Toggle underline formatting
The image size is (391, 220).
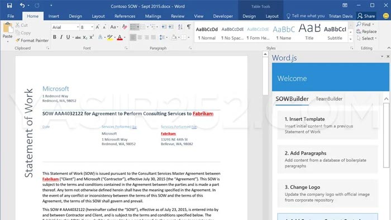click(x=68, y=37)
